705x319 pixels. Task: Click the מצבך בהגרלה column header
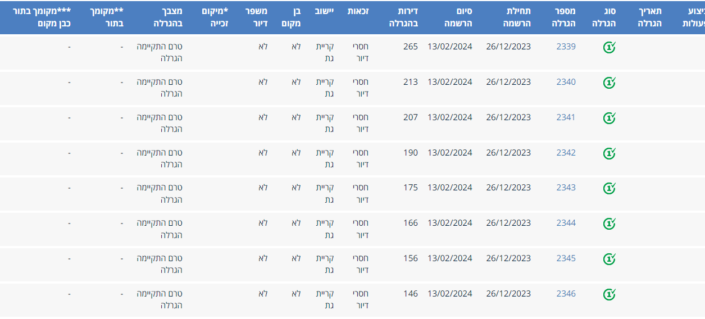click(168, 17)
